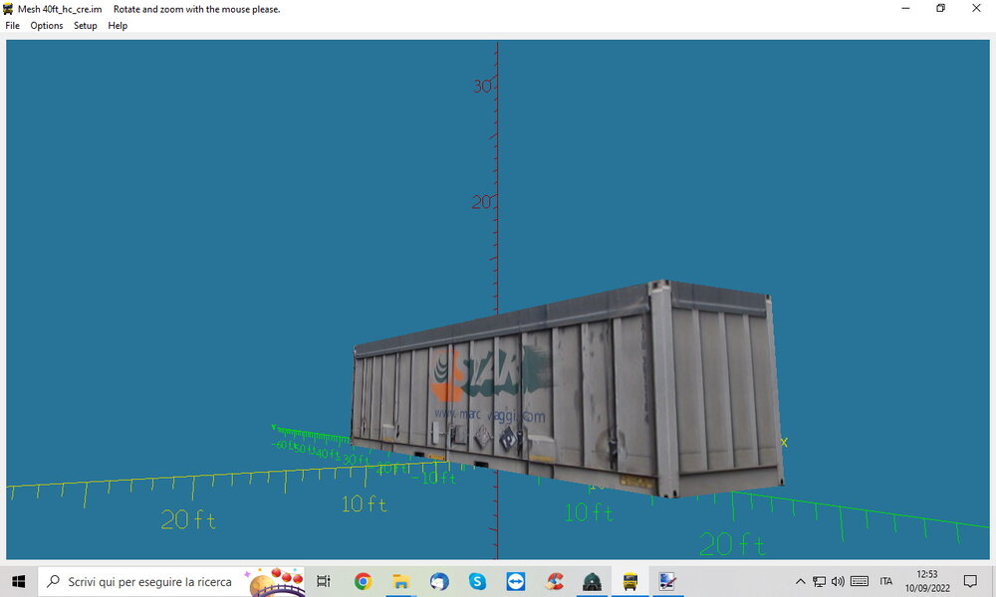
Task: Open Skype from the taskbar
Action: tap(477, 581)
